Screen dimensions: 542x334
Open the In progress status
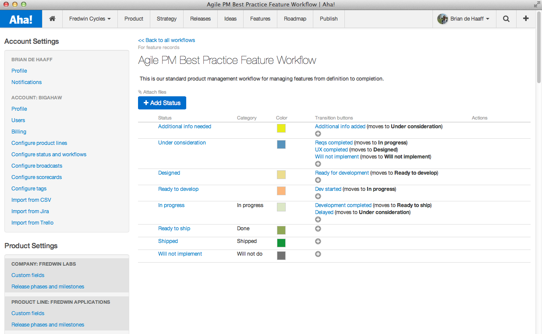point(171,205)
